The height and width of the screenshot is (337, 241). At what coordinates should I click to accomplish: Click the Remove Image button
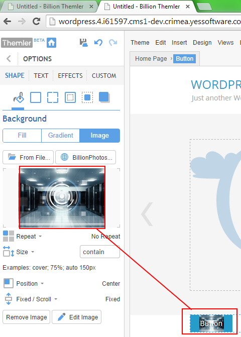click(x=27, y=317)
